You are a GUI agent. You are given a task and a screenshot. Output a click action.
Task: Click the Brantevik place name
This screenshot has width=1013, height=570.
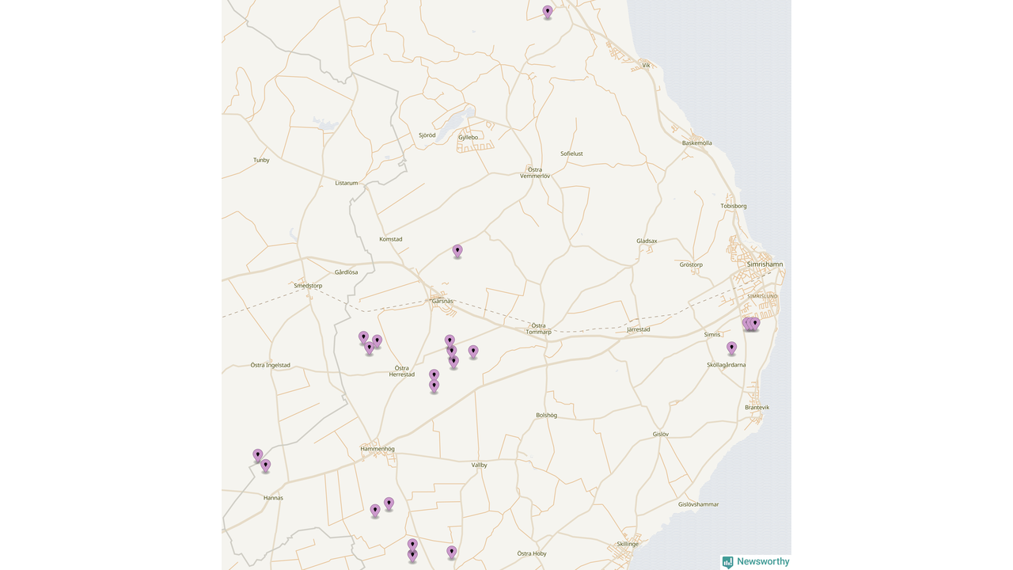[x=757, y=407]
